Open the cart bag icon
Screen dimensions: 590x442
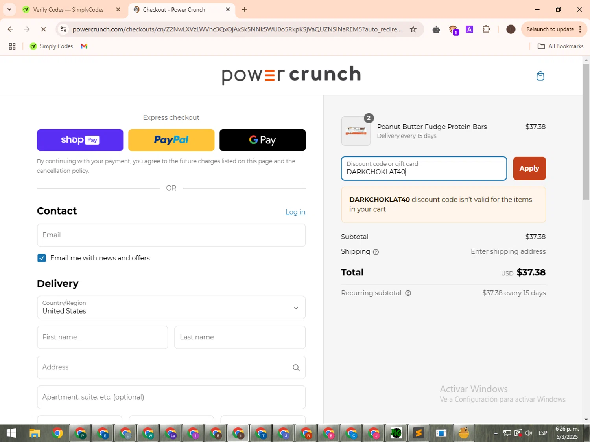tap(540, 76)
